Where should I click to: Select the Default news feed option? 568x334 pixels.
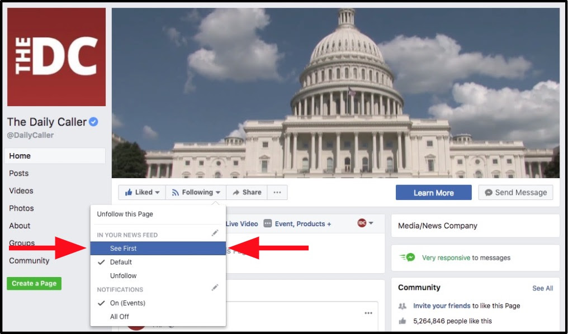[x=158, y=262]
